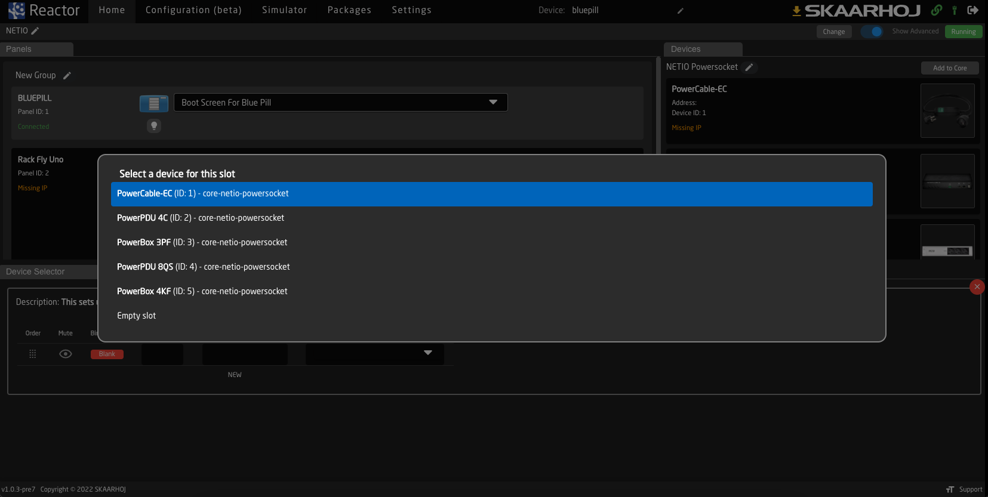Click the PowerCable-EC device thumbnail image
This screenshot has width=988, height=497.
pos(947,111)
